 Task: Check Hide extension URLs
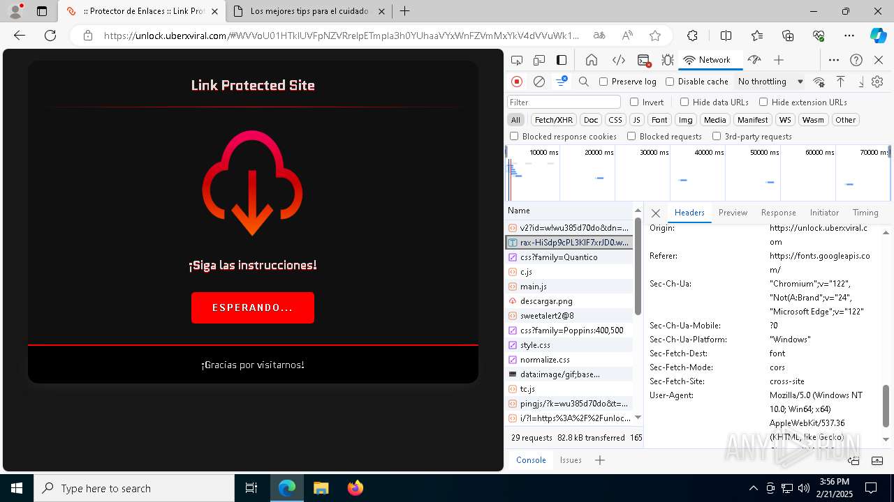click(x=763, y=102)
